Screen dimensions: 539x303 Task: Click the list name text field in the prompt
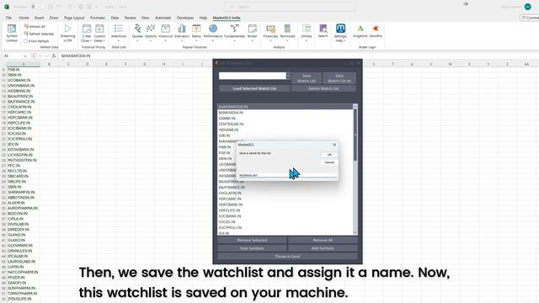pos(287,175)
